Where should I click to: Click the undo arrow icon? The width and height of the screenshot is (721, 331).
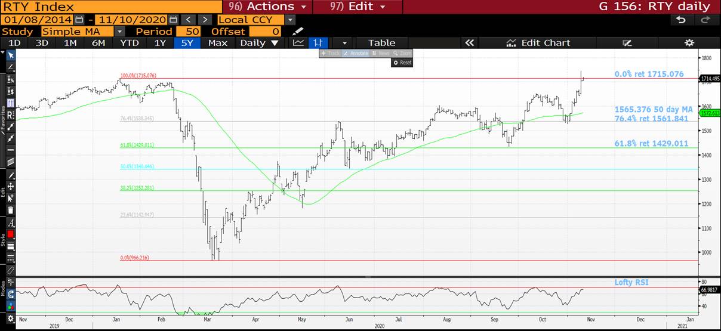click(681, 20)
